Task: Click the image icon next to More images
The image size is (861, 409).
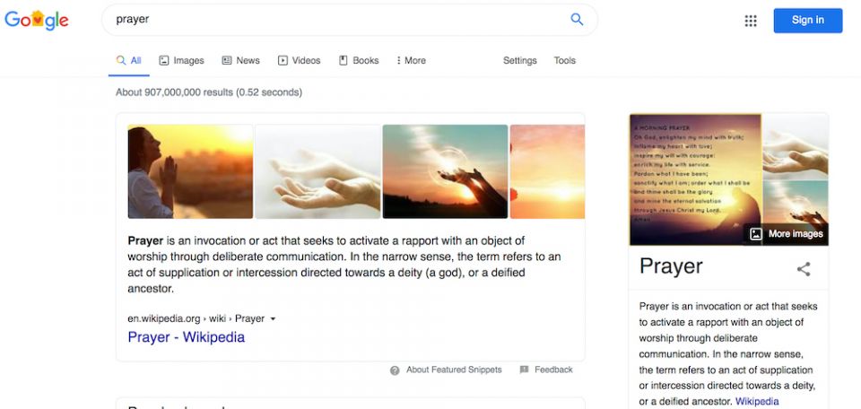Action: [755, 234]
